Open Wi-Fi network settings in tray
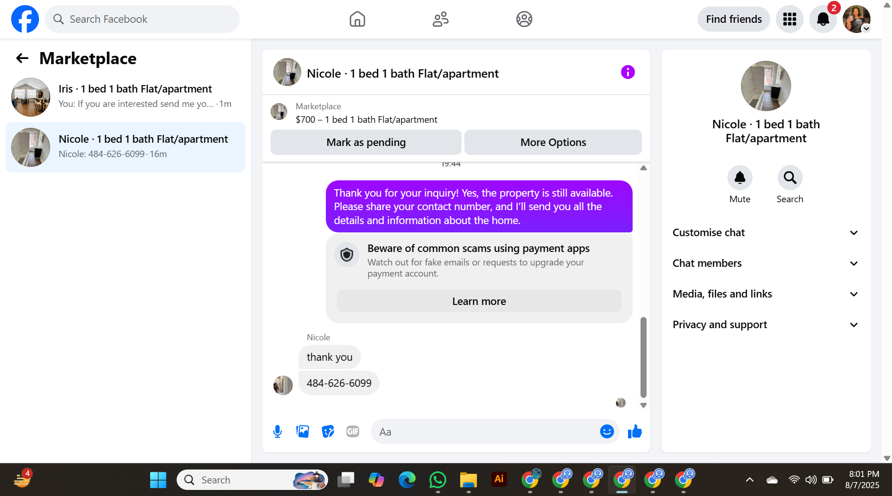 click(x=794, y=480)
